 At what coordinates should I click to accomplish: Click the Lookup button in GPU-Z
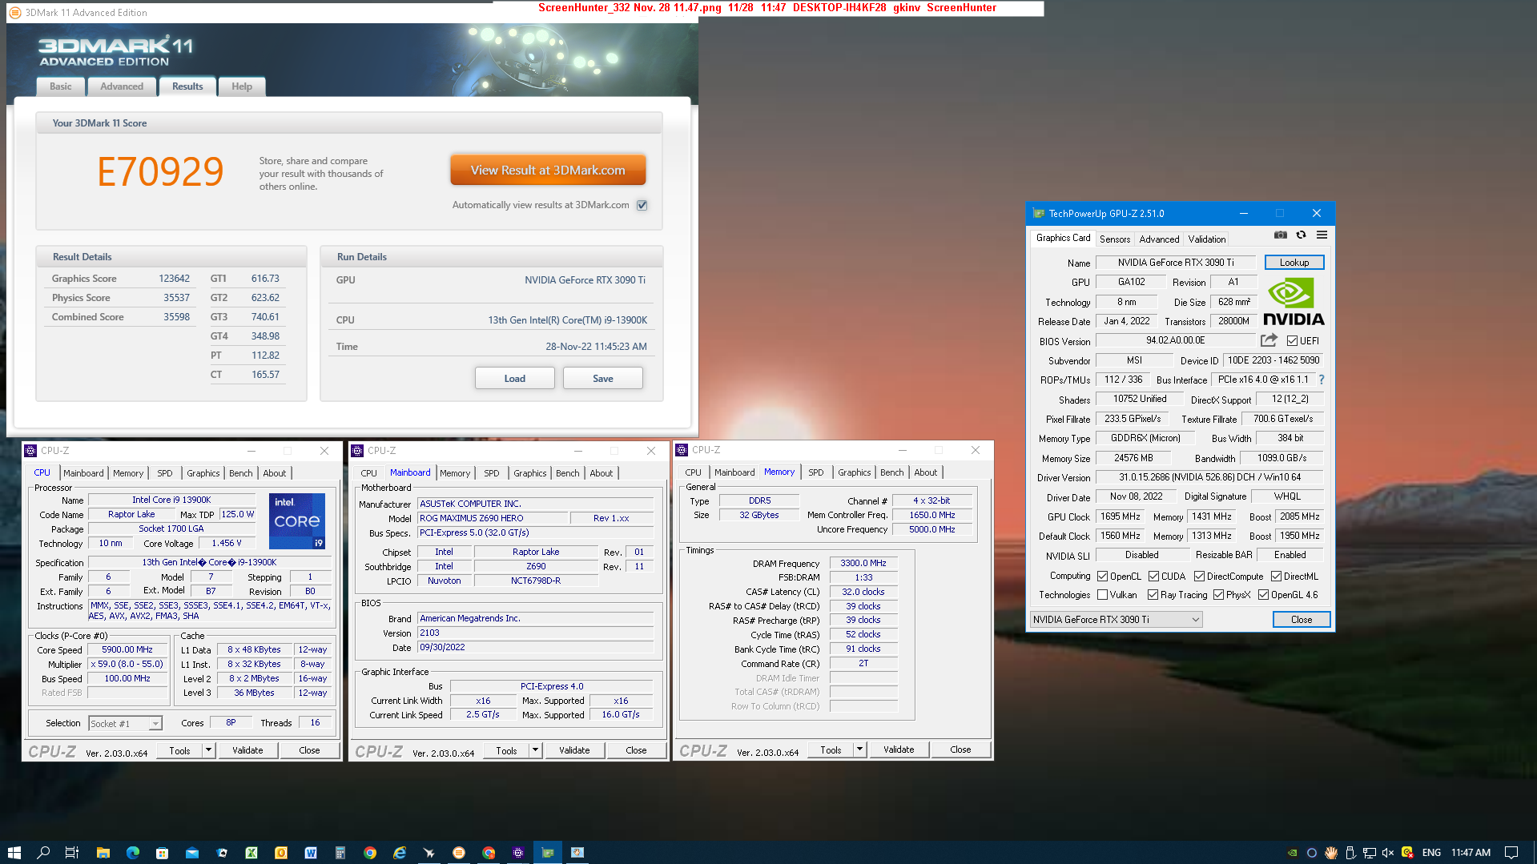[x=1294, y=263]
